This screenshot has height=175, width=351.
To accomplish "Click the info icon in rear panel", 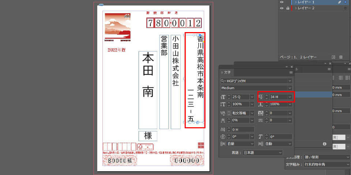I will 324,144.
